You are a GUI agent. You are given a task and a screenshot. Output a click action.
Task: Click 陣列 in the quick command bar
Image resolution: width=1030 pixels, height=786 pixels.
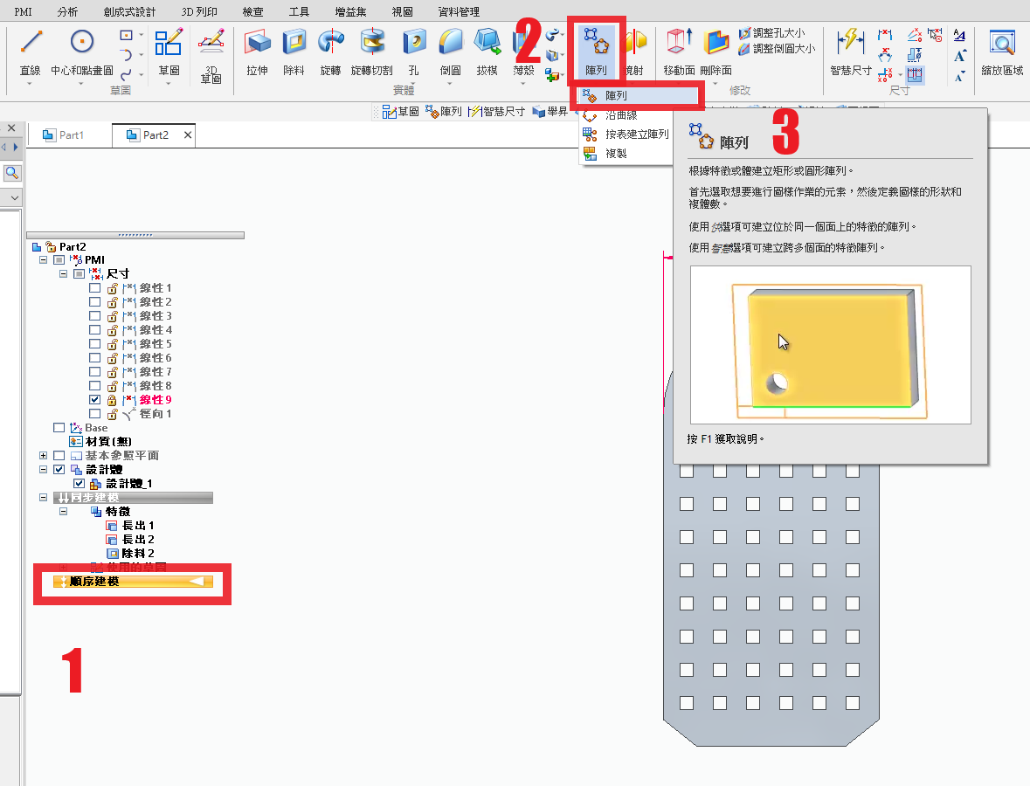pos(444,112)
